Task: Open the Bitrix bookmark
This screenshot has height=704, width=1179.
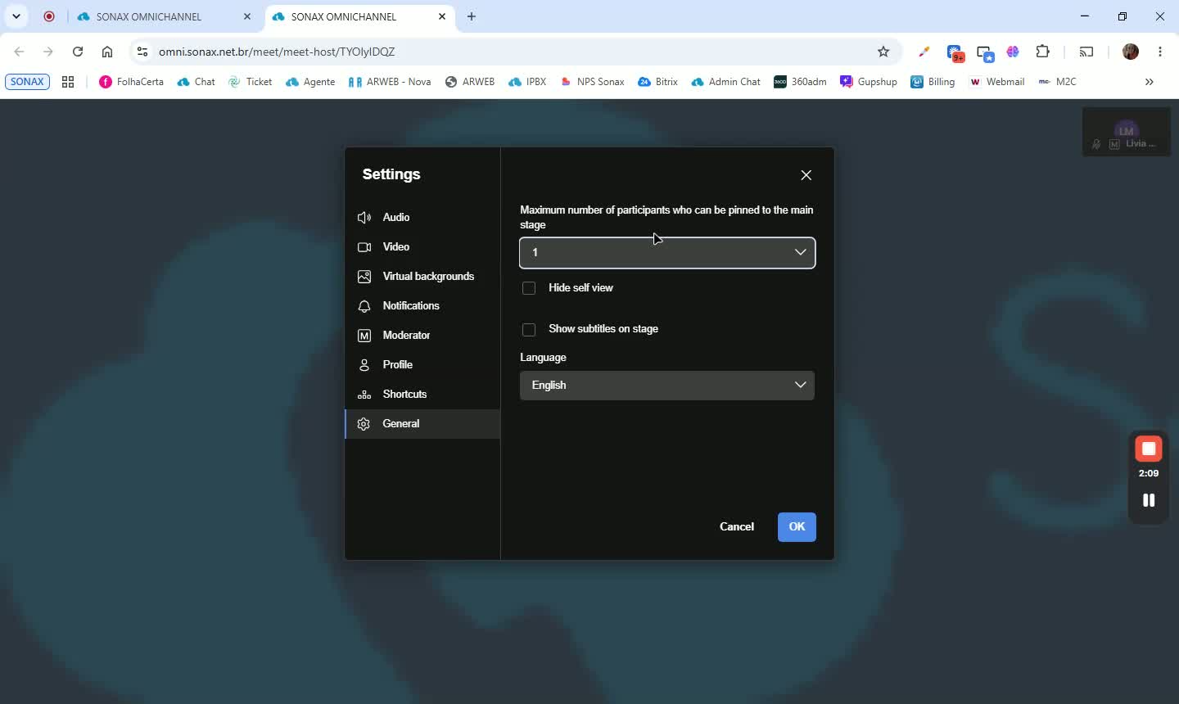Action: click(x=657, y=82)
